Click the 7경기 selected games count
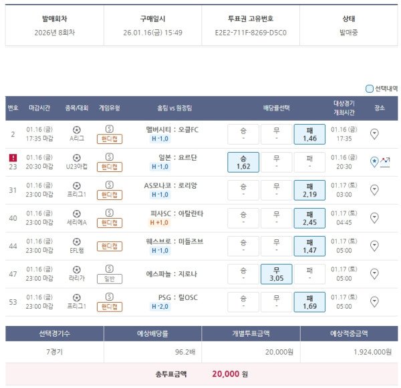Viewport: 401px width, 388px height. [x=55, y=352]
